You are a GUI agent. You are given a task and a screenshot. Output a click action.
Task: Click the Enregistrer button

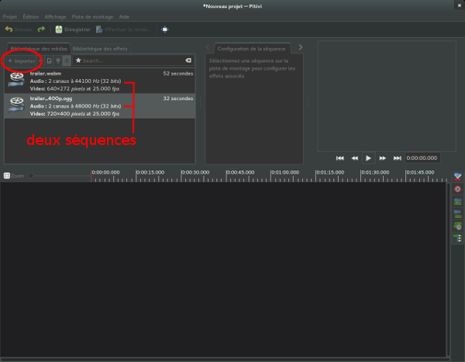[x=73, y=29]
